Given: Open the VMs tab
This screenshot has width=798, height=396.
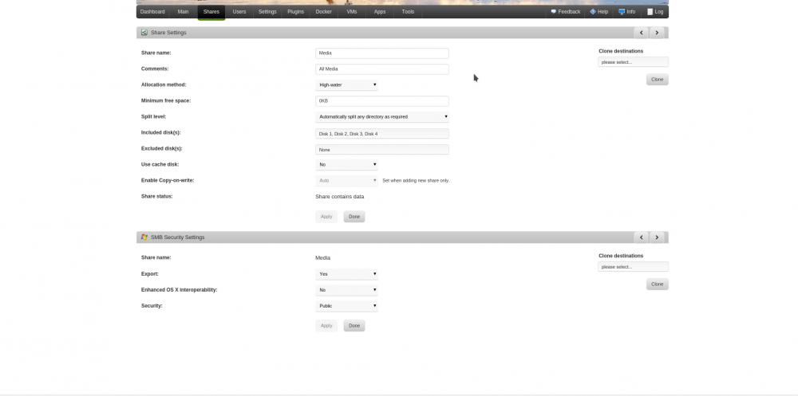Looking at the screenshot, I should click(x=352, y=12).
